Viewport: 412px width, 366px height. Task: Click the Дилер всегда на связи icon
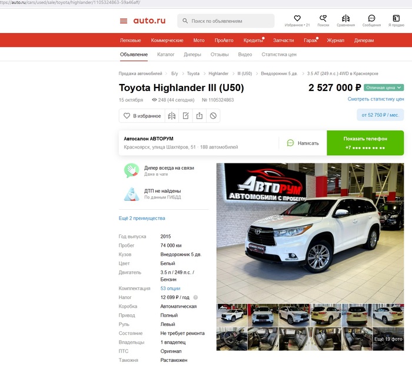click(x=131, y=170)
